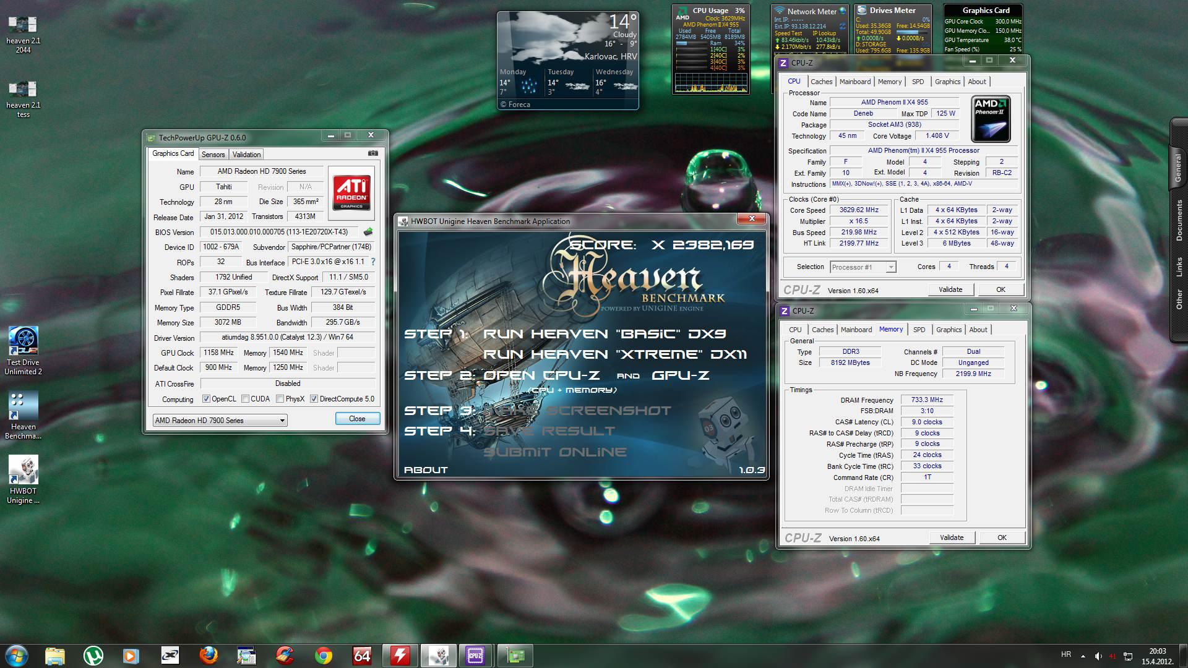Click Validate in the upper CPU-Z window
The width and height of the screenshot is (1188, 668).
(x=950, y=289)
